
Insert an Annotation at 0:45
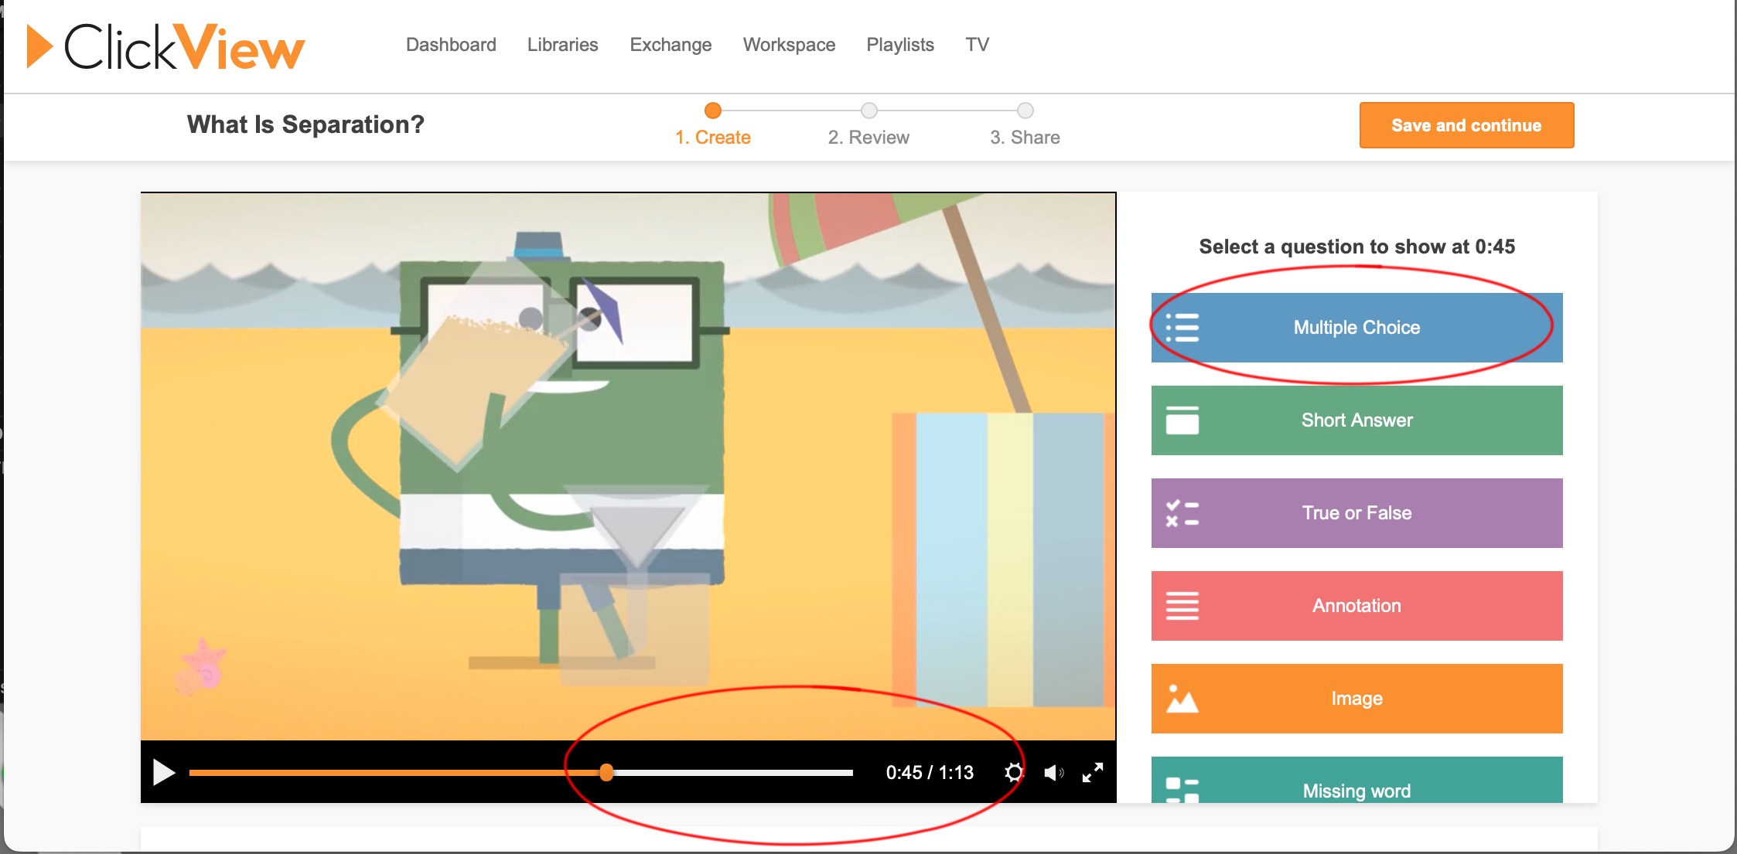[1356, 606]
